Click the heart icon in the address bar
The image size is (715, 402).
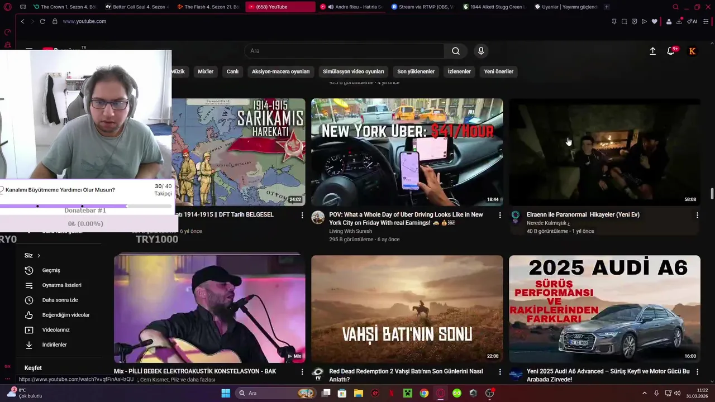tap(654, 21)
